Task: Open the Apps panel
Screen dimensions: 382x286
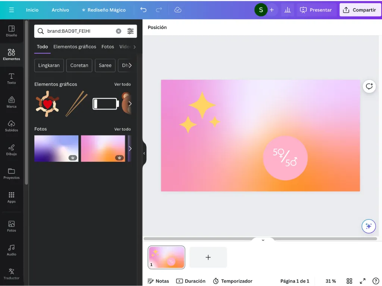Action: pos(12,197)
